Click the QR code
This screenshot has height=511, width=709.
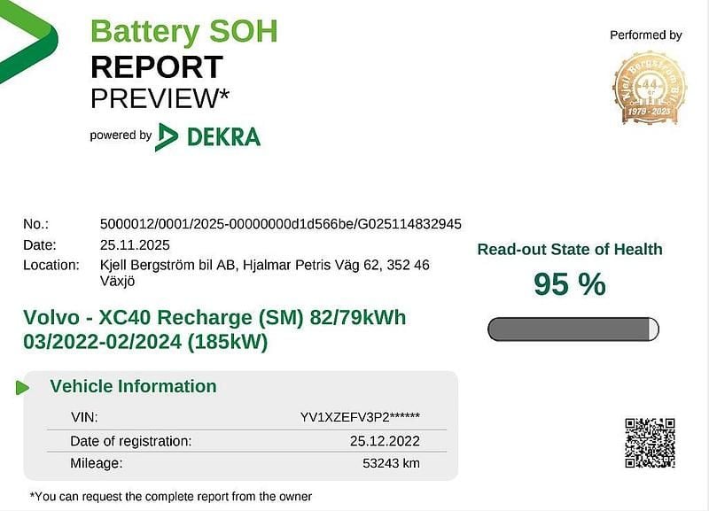point(650,442)
